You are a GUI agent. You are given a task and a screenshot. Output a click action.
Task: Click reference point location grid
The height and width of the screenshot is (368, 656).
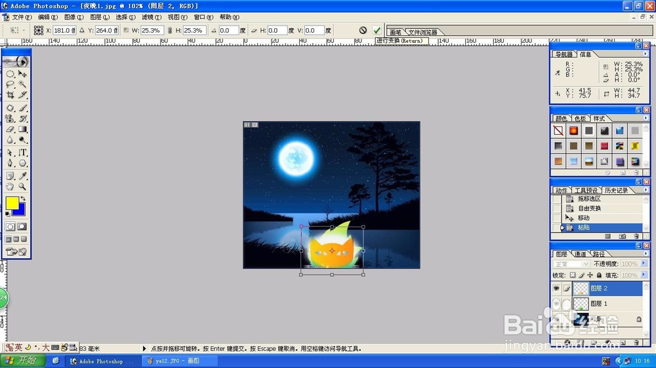coord(39,30)
